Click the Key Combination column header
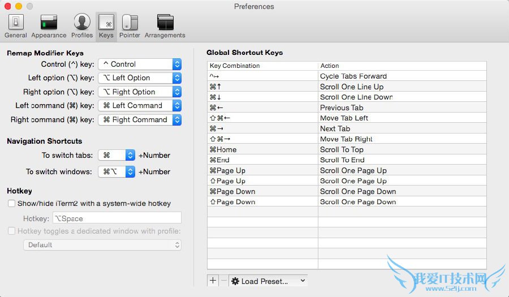 (x=262, y=66)
